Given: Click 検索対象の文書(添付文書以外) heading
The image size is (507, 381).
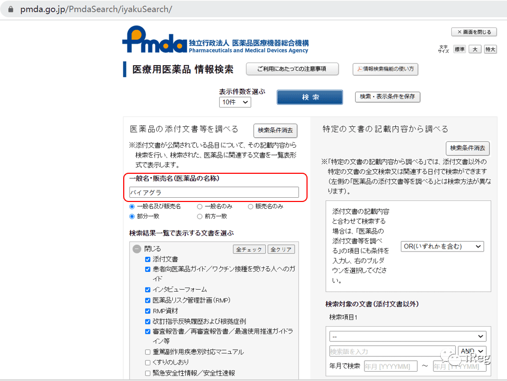Looking at the screenshot, I should (372, 304).
